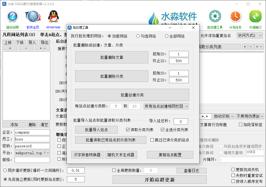Click 批量导入站点 button
The height and width of the screenshot is (187, 266).
tap(96, 130)
